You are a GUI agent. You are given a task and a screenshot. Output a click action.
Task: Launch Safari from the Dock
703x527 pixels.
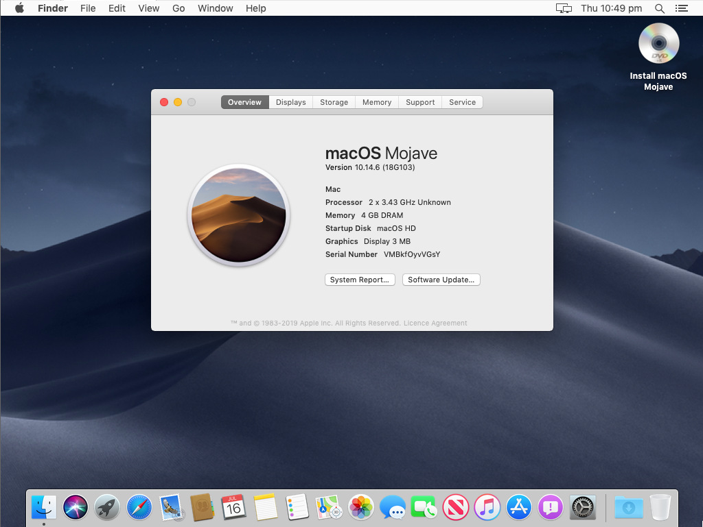[139, 508]
